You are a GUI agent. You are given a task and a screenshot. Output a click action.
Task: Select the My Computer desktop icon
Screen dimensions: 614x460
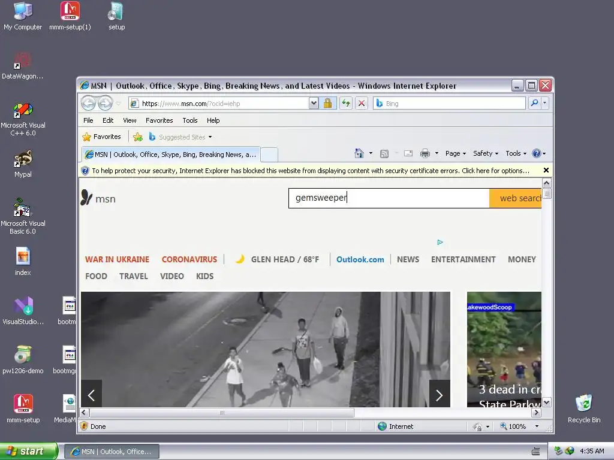click(23, 17)
